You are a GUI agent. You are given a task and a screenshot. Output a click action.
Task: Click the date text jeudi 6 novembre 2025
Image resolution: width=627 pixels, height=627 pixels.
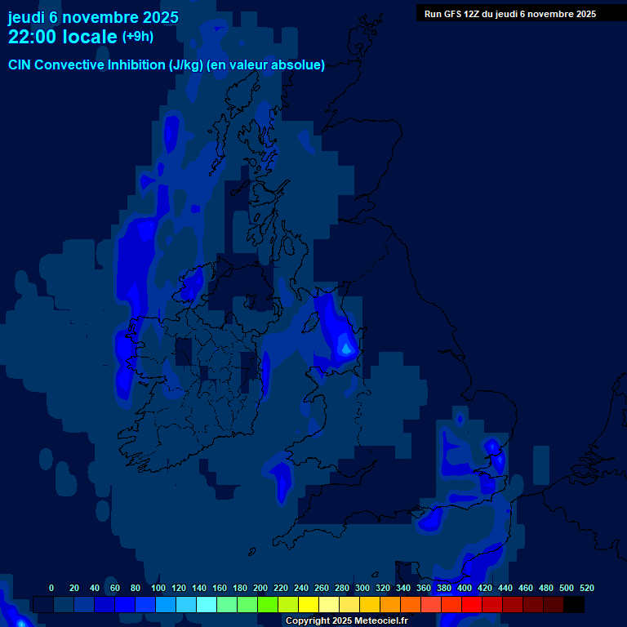coord(93,17)
